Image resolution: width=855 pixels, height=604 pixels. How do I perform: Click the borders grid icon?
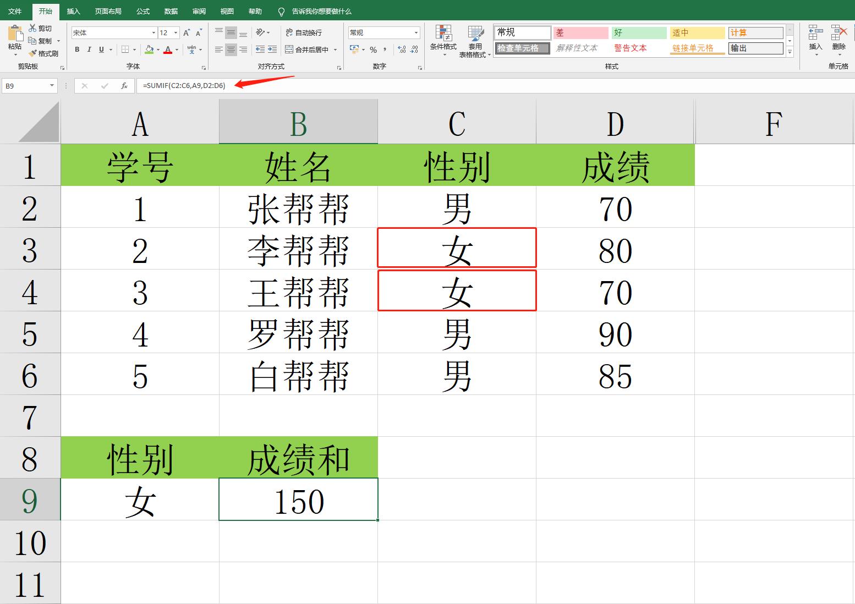click(x=125, y=50)
